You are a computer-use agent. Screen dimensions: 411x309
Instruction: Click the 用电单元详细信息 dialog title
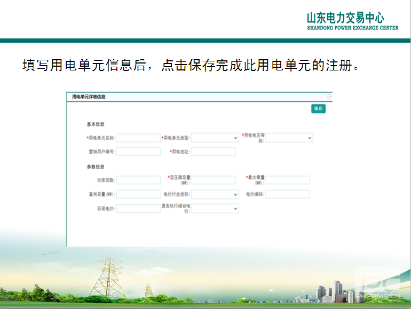[x=89, y=97]
